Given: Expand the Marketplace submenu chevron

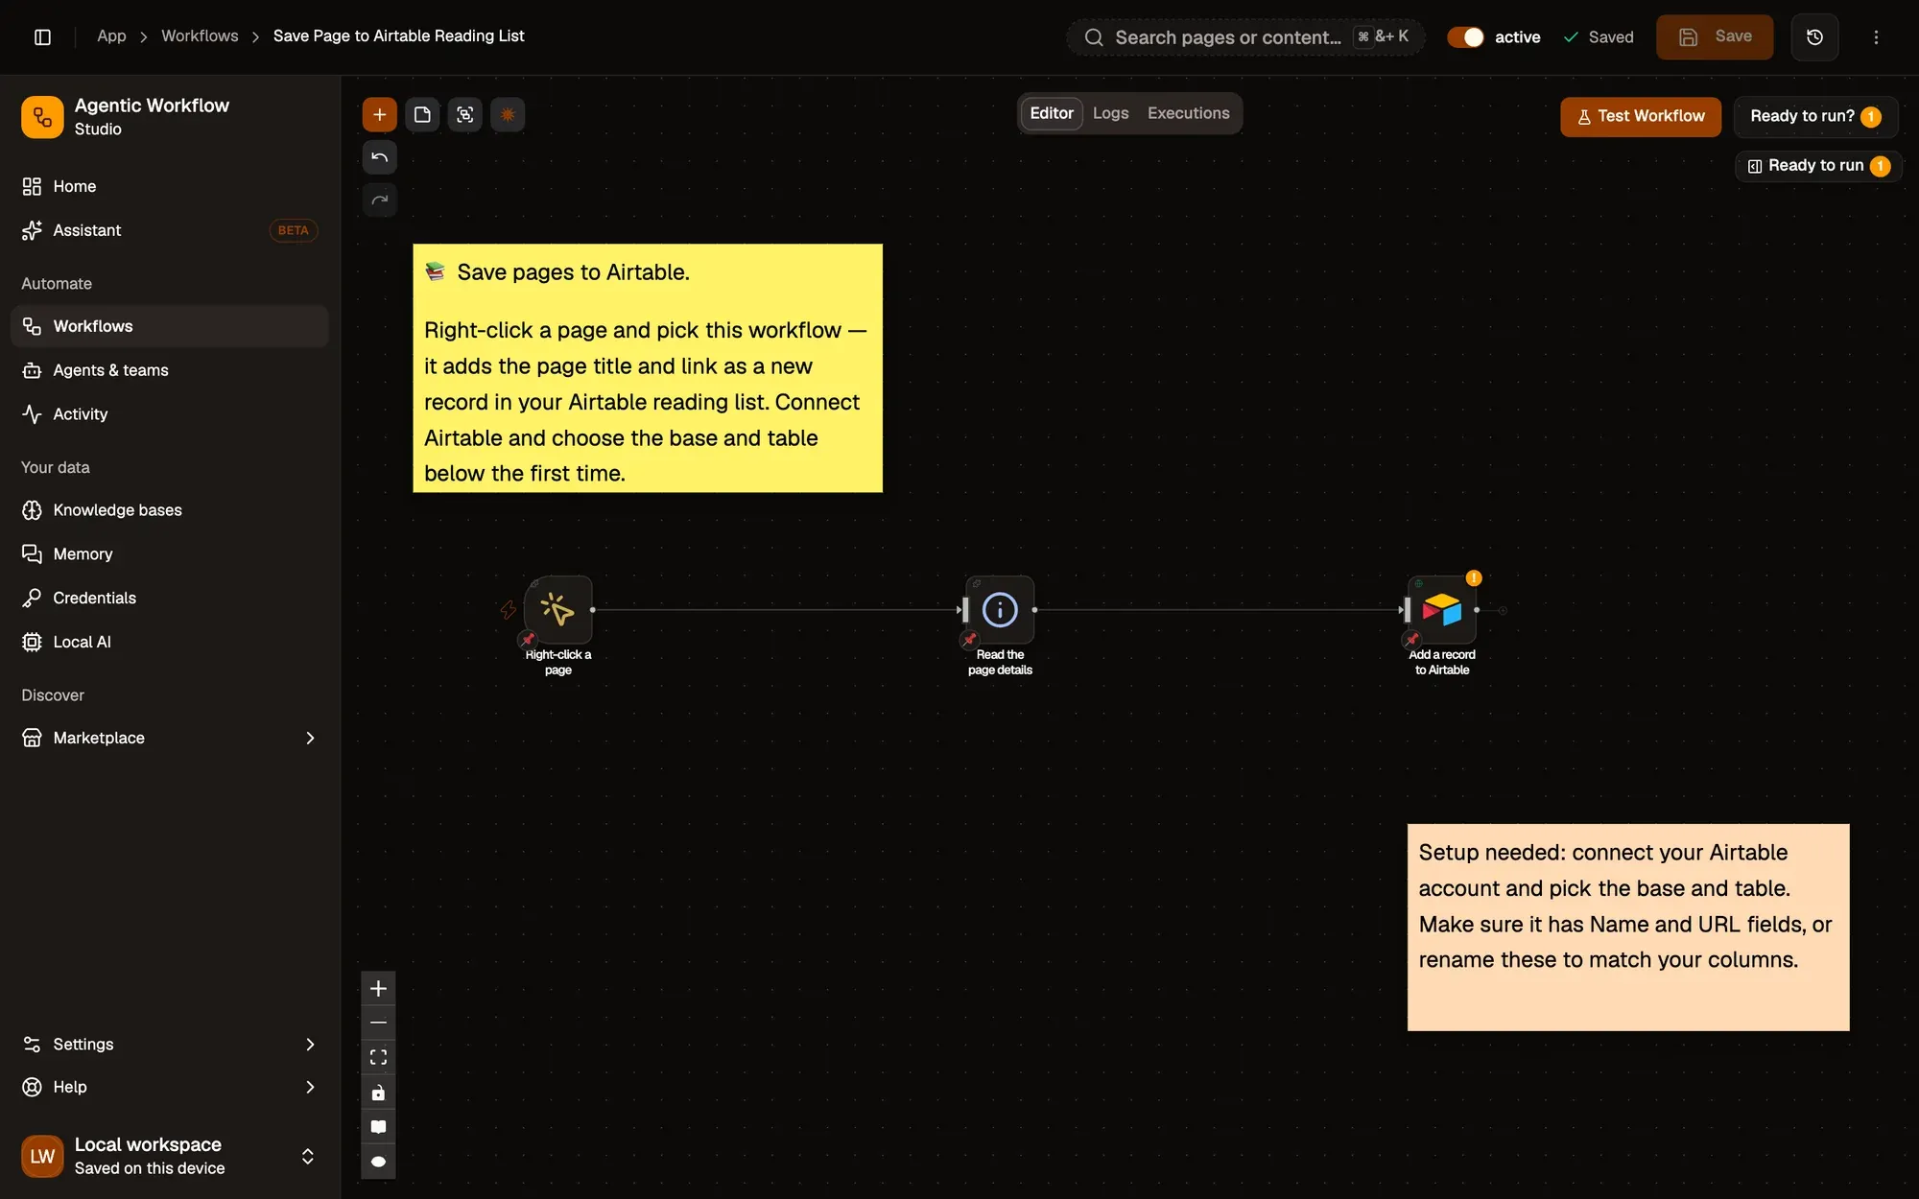Looking at the screenshot, I should pos(309,738).
